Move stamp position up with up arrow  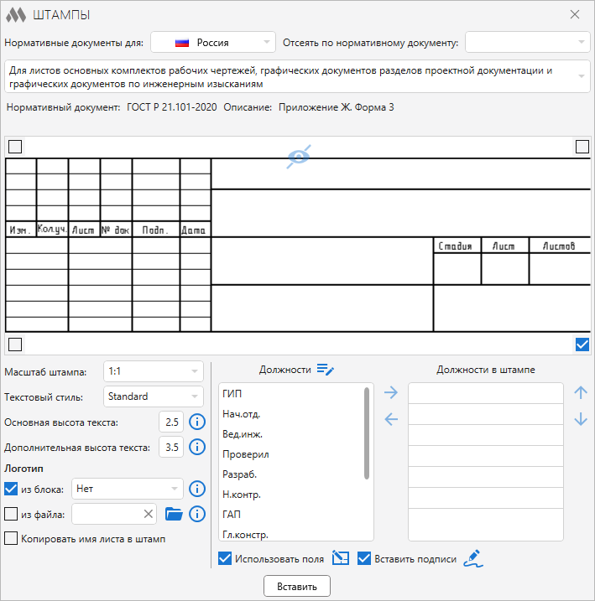(x=581, y=392)
